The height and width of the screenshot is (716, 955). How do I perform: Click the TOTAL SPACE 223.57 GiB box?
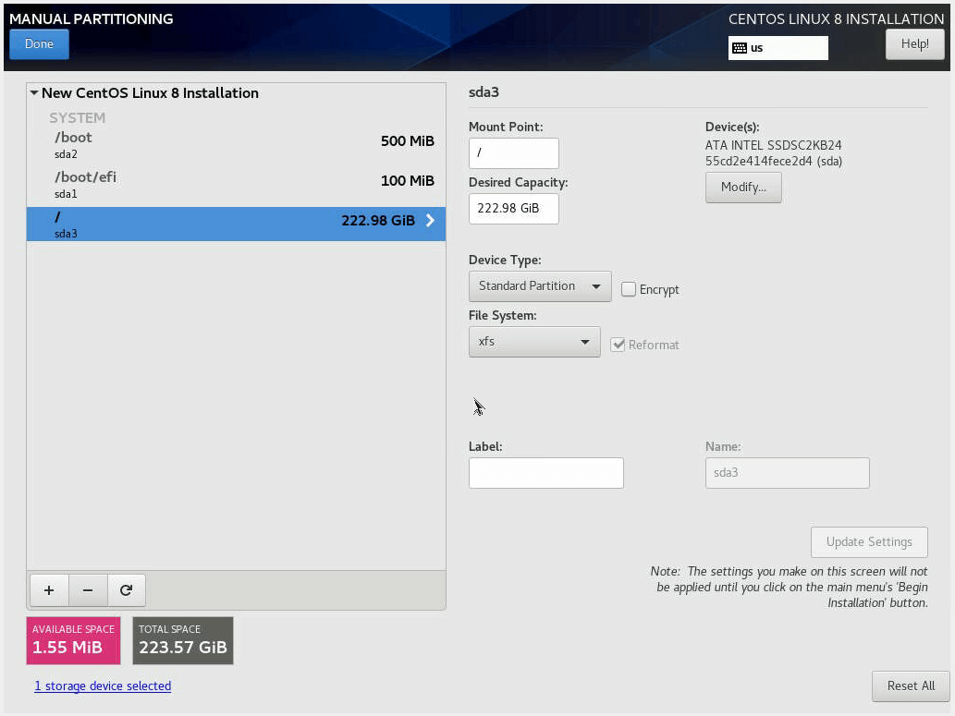tap(183, 640)
